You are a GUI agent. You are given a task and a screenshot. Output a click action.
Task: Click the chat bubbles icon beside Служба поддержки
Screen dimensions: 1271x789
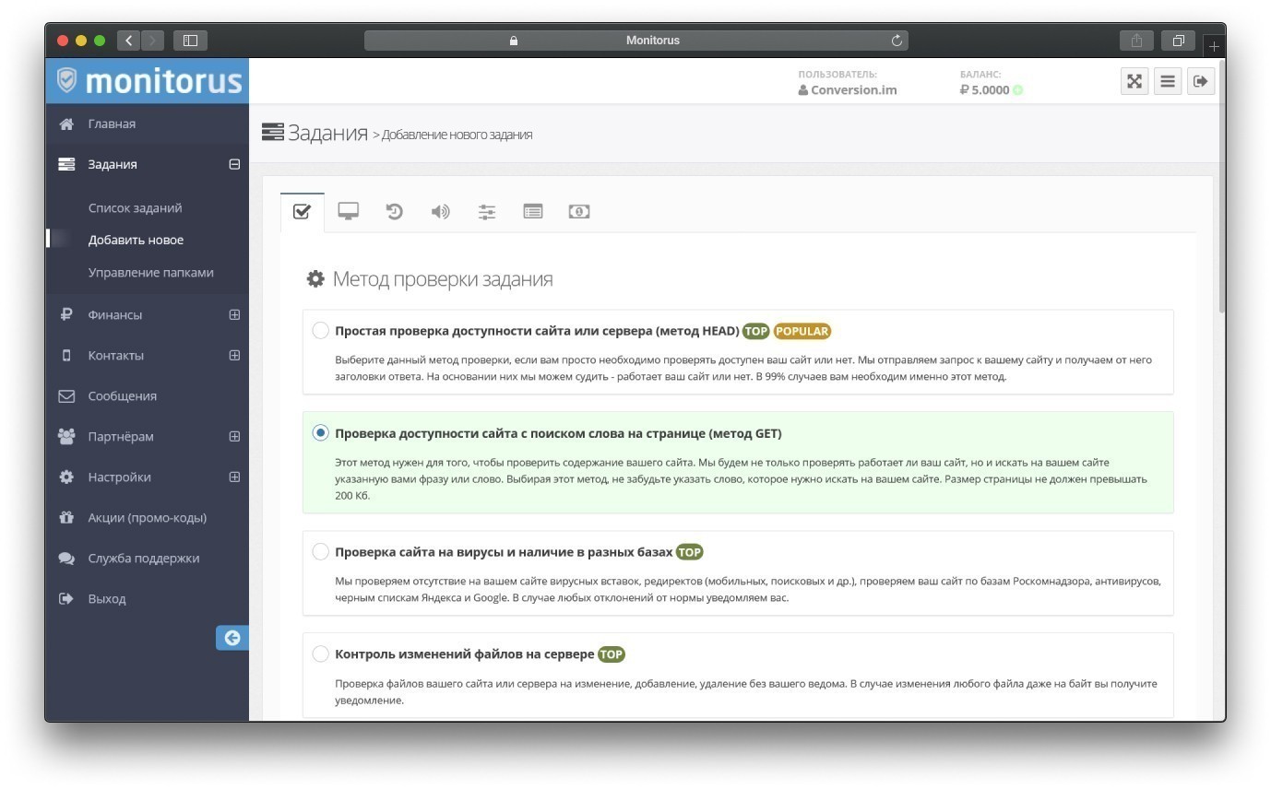pos(66,558)
